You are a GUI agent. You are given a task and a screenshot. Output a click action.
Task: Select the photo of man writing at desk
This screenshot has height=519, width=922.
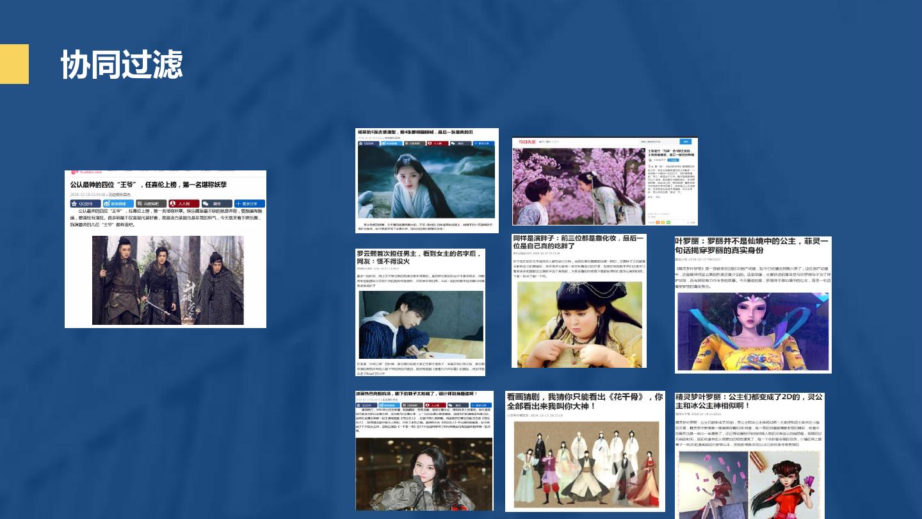coord(421,325)
